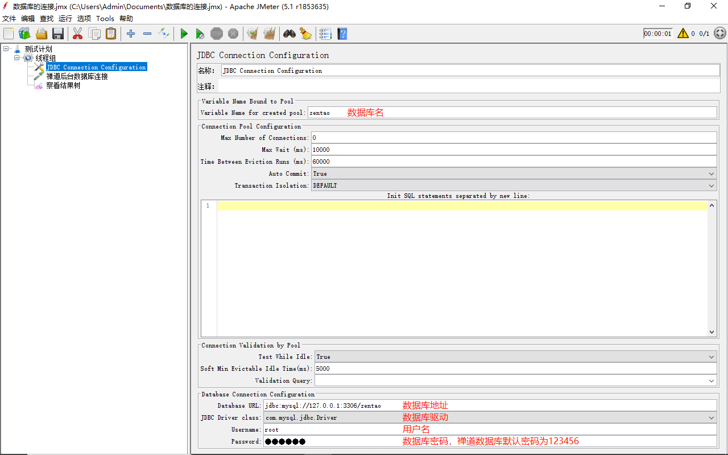Open the Validation Query dropdown
Screen dimensions: 728x455
click(x=515, y=380)
